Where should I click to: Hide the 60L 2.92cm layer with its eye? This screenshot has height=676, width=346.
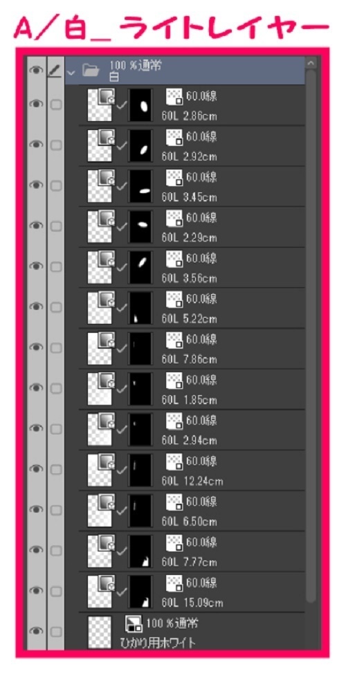[36, 145]
